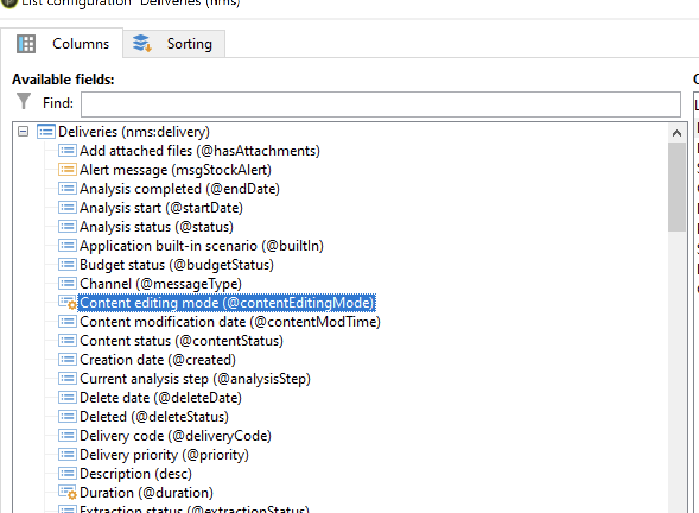This screenshot has width=699, height=513.
Task: Click the orange field icon beside Alert message
Action: (x=67, y=170)
